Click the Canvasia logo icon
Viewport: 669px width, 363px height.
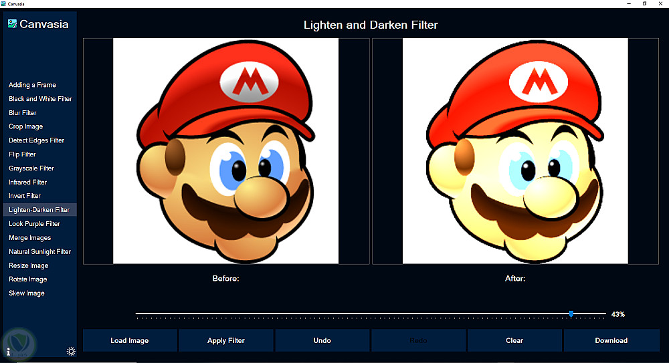(12, 24)
